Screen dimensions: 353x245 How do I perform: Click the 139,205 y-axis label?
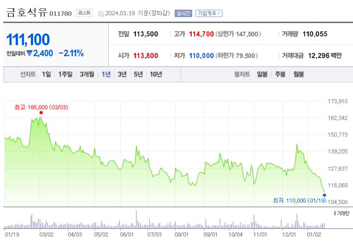click(337, 152)
